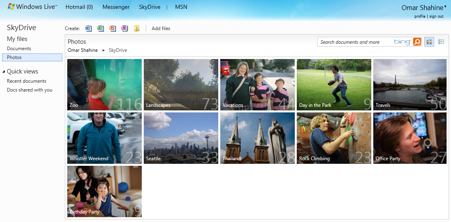Viewport: 451px width, 222px height.
Task: Select Documents in the left sidebar
Action: [19, 49]
